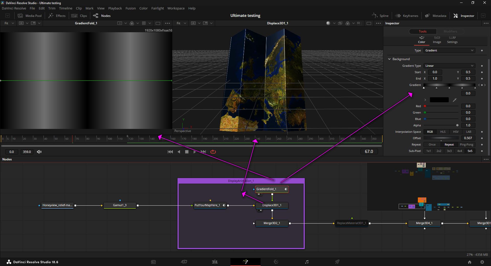Screen dimensions: 491x266
Task: Open Inspector panel options menu
Action: pyautogui.click(x=486, y=23)
